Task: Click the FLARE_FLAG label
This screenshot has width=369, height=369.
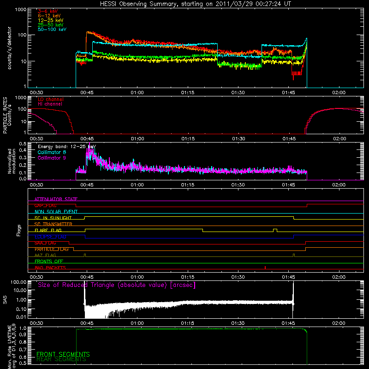Action: click(x=48, y=230)
